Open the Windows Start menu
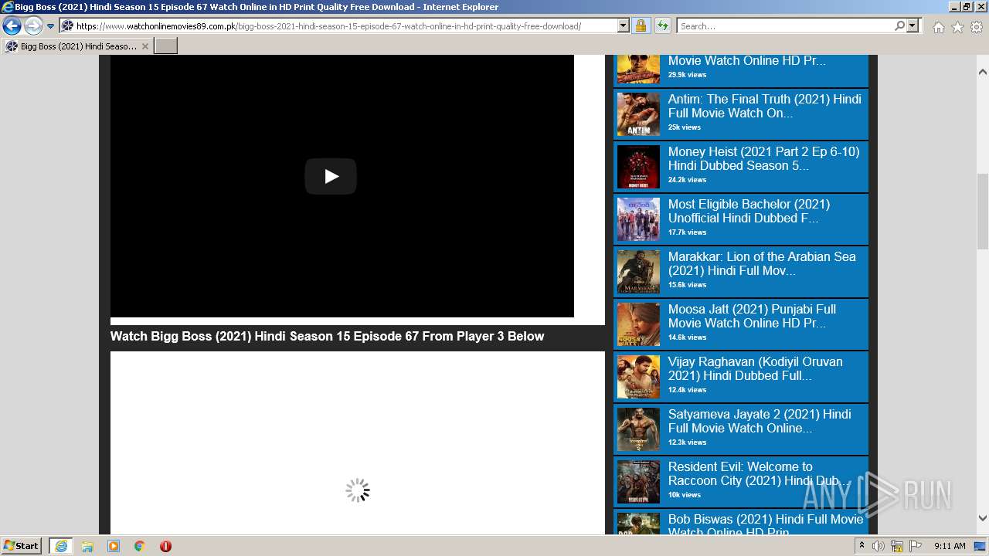 (x=22, y=546)
